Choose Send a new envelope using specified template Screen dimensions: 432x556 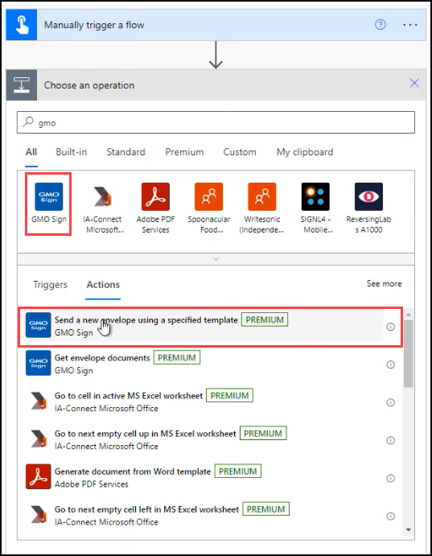click(x=210, y=327)
